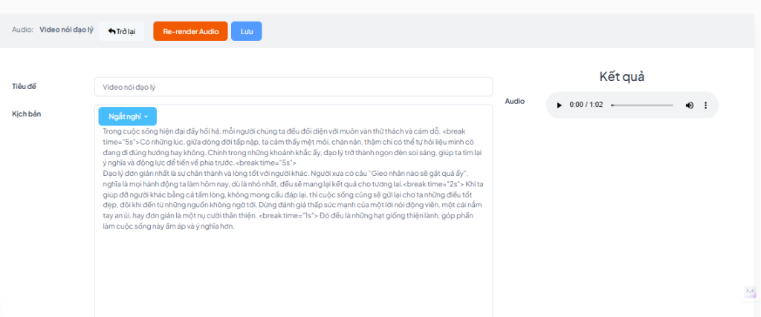This screenshot has width=761, height=317.
Task: Click the Tiêu đề field label
Action: (24, 86)
